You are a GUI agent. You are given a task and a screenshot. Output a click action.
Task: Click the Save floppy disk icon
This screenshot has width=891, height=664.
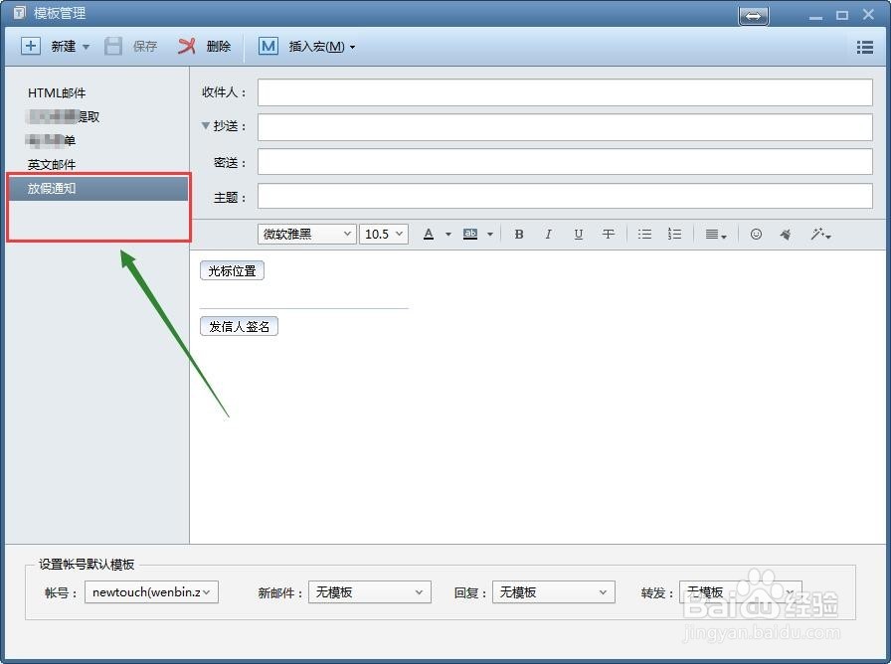tap(113, 46)
